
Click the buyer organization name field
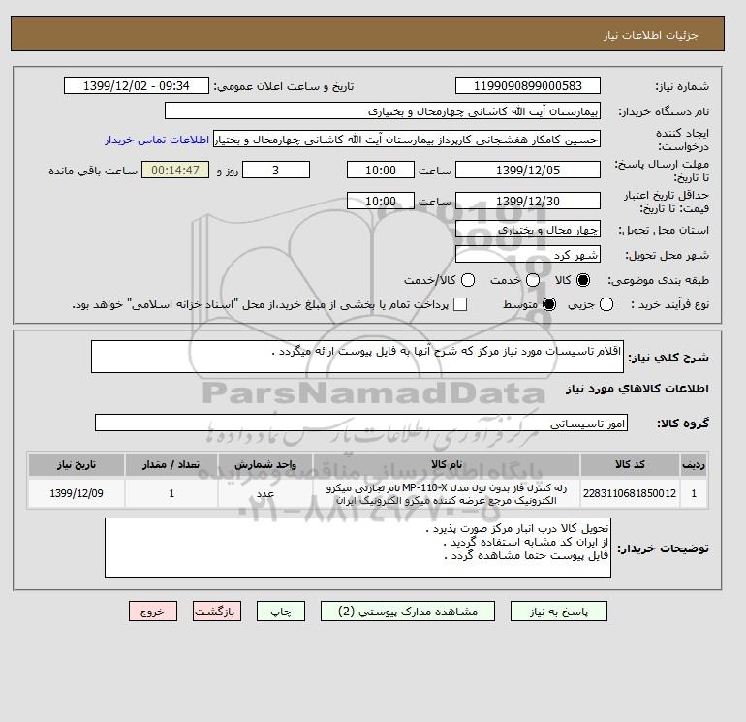(383, 110)
